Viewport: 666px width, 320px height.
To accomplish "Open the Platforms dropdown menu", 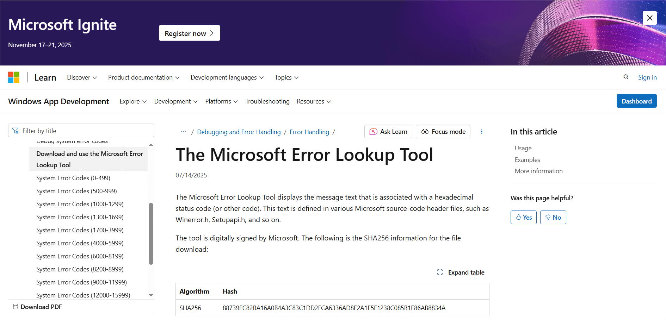I will click(x=221, y=101).
